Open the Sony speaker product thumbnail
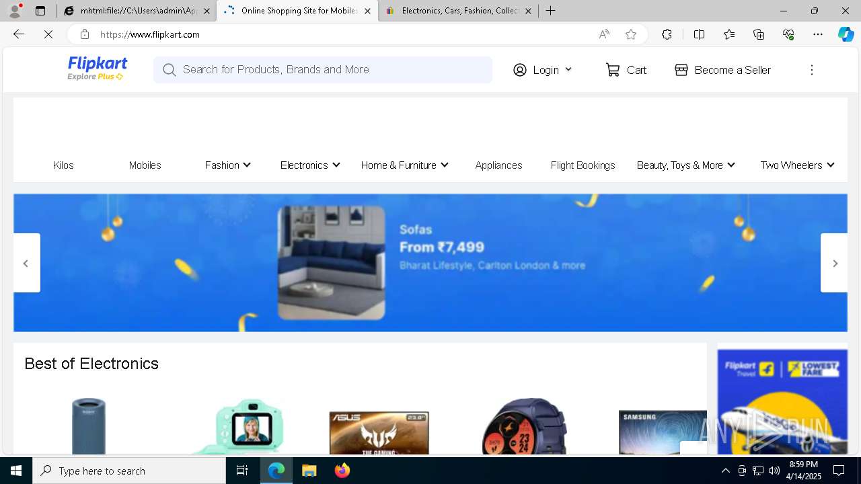Viewport: 861px width, 484px height. (89, 426)
